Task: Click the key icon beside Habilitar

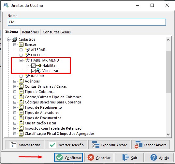Action: (39, 65)
